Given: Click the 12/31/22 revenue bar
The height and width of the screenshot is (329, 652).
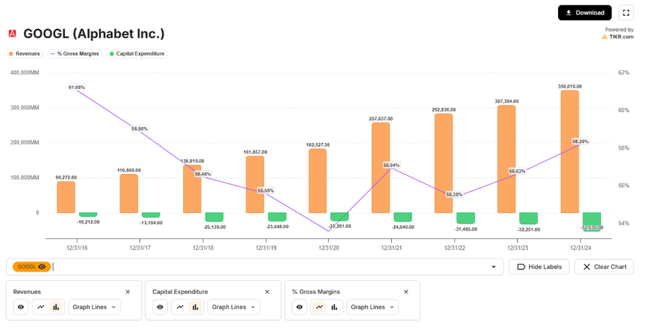Looking at the screenshot, I should [x=443, y=164].
